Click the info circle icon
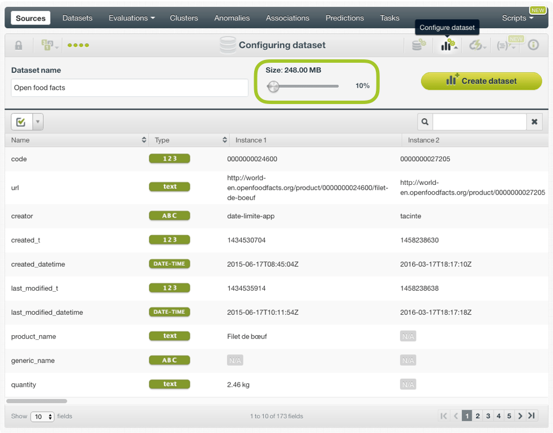 click(533, 45)
